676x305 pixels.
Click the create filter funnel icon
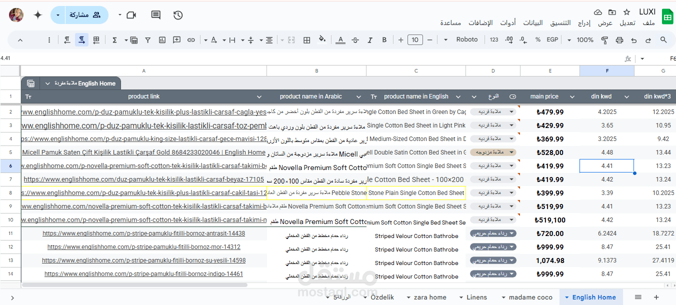click(148, 40)
